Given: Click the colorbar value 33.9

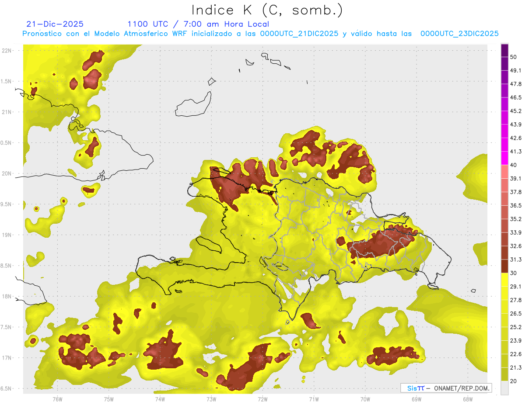Looking at the screenshot, I should coord(516,232).
